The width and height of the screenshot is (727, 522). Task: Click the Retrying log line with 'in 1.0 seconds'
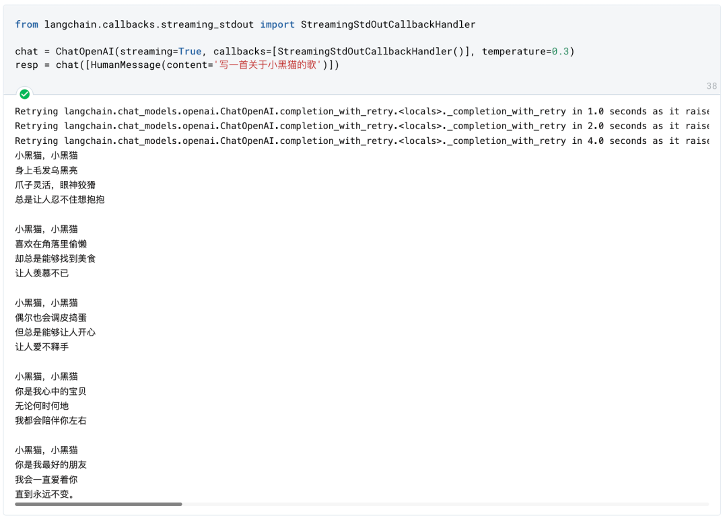coord(362,112)
